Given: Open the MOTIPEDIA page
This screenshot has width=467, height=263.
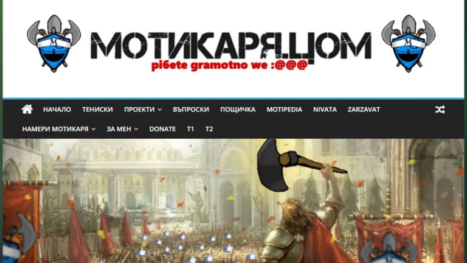Looking at the screenshot, I should pyautogui.click(x=284, y=110).
